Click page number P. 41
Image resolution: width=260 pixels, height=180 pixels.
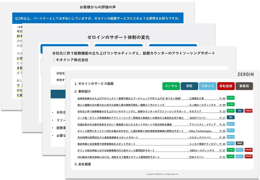point(222,157)
